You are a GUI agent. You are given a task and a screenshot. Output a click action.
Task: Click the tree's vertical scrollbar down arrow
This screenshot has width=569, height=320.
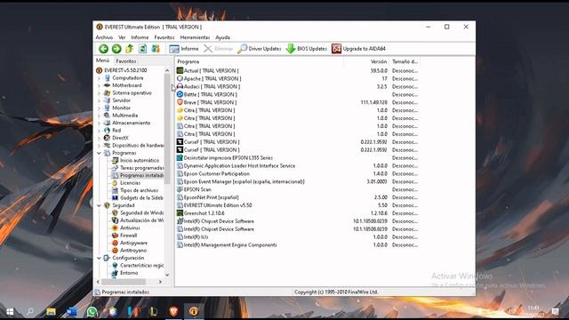(167, 275)
